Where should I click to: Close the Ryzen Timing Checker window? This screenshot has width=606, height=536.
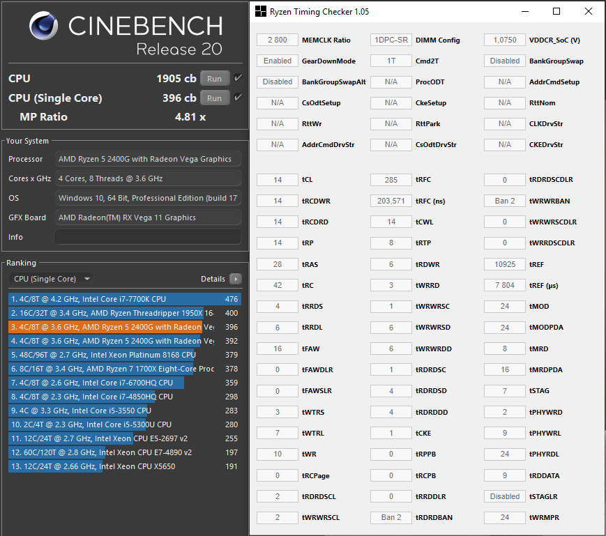(589, 12)
